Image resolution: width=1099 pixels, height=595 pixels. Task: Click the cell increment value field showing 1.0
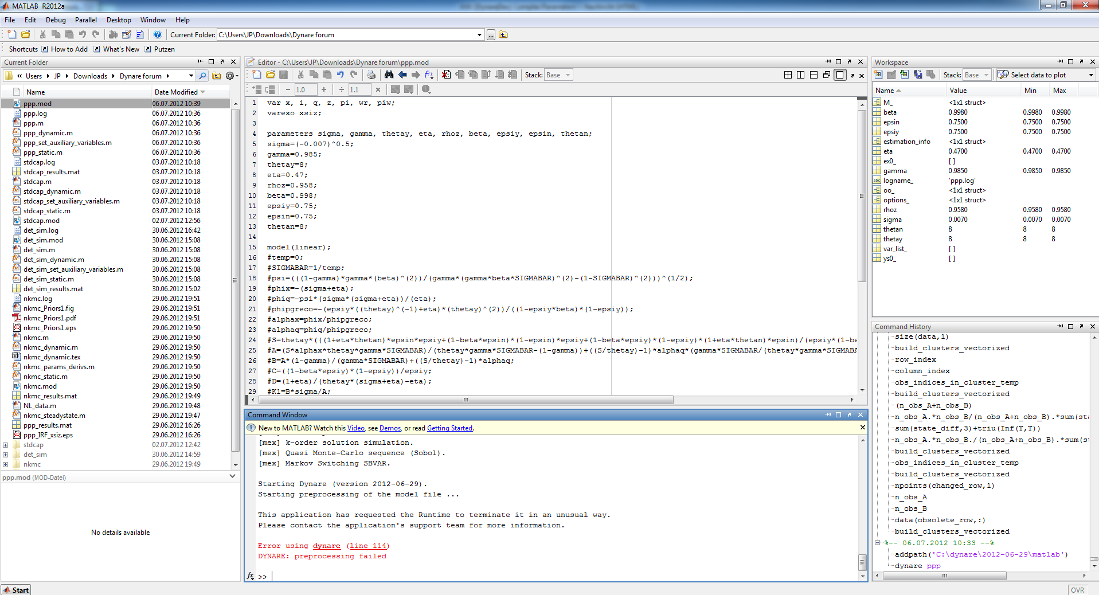point(306,89)
